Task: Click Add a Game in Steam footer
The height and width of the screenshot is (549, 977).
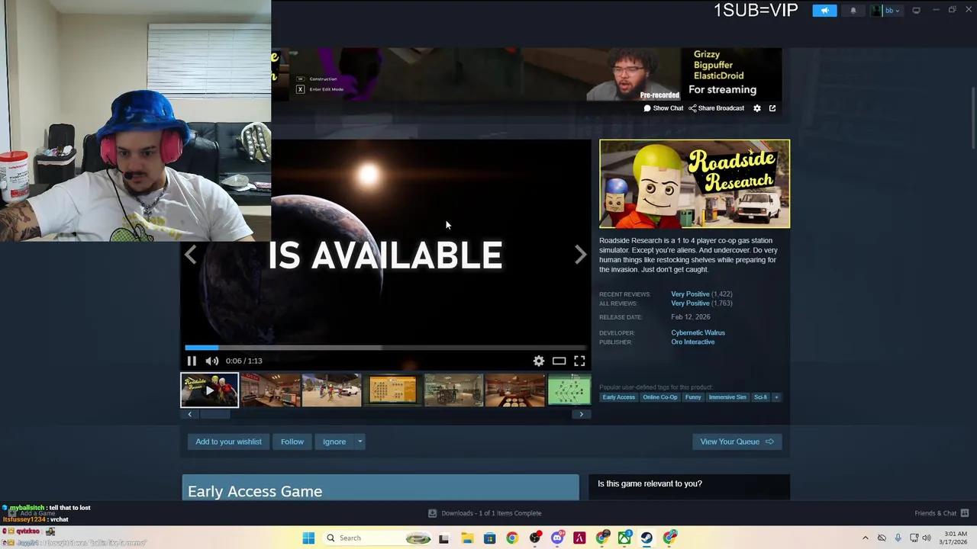Action: [x=32, y=513]
